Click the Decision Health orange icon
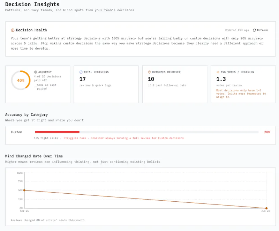The width and height of the screenshot is (279, 231). click(13, 30)
